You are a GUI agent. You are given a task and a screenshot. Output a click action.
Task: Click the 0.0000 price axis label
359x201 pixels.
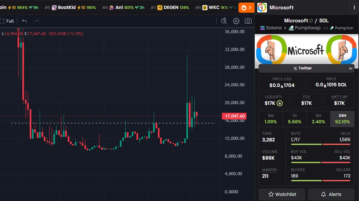(231, 192)
